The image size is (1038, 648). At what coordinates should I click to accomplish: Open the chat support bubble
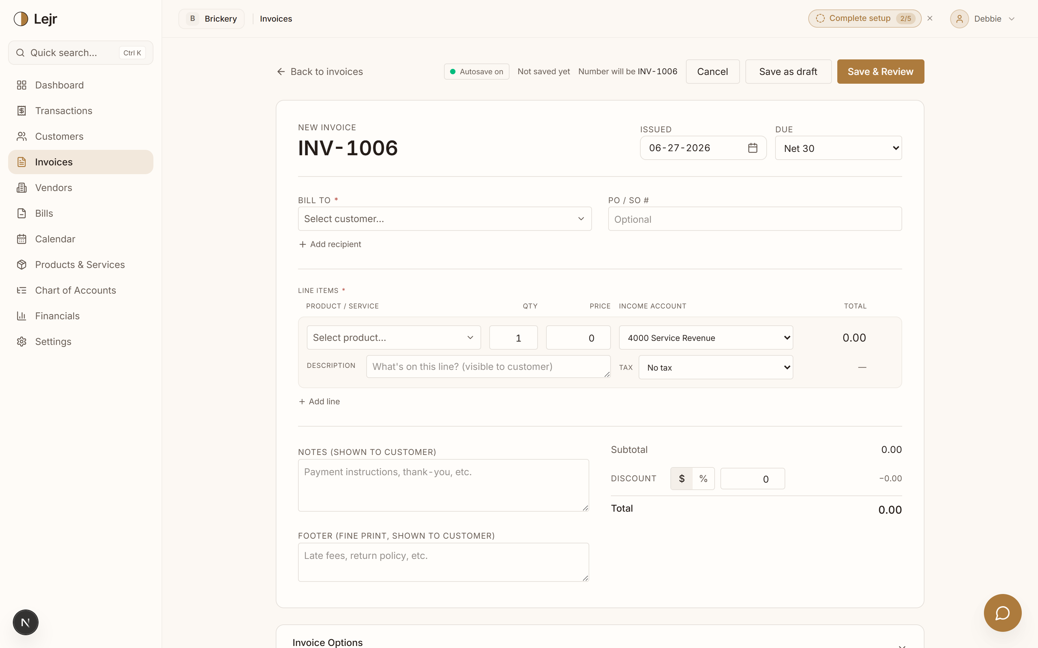coord(1003,613)
